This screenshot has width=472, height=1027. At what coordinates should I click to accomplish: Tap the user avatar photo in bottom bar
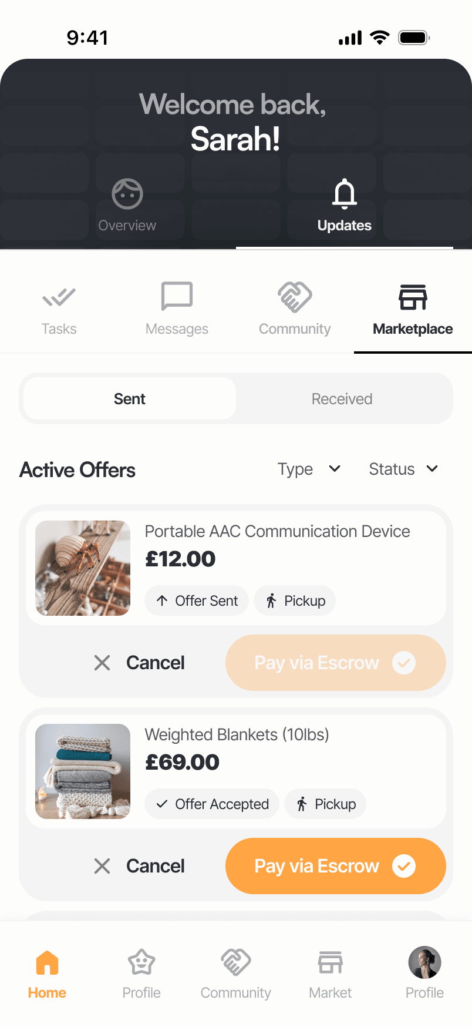[424, 962]
